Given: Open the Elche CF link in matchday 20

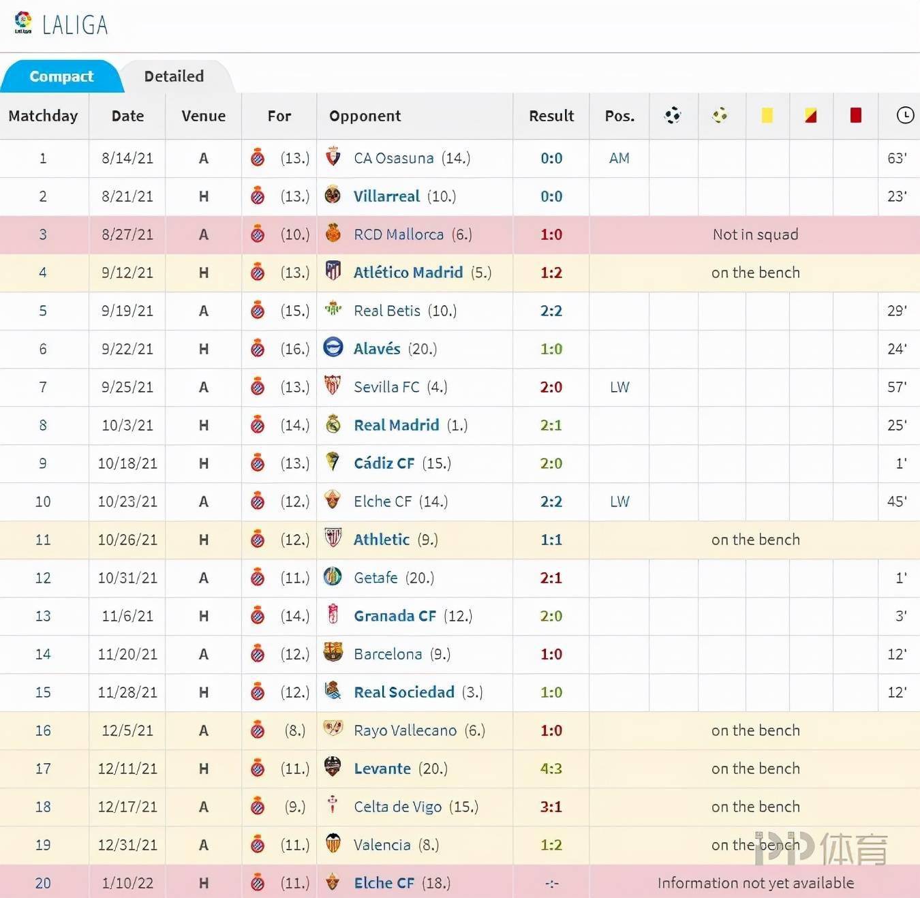Looking at the screenshot, I should click(384, 883).
